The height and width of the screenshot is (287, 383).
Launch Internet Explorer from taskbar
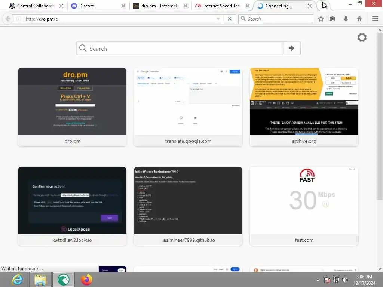click(17, 280)
